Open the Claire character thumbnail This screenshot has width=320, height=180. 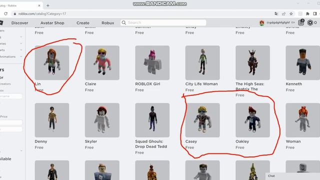coord(102,62)
